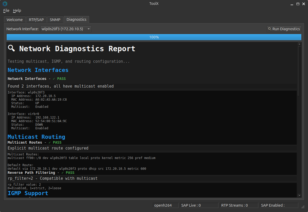Open the network interface dropdown

(x=88, y=29)
